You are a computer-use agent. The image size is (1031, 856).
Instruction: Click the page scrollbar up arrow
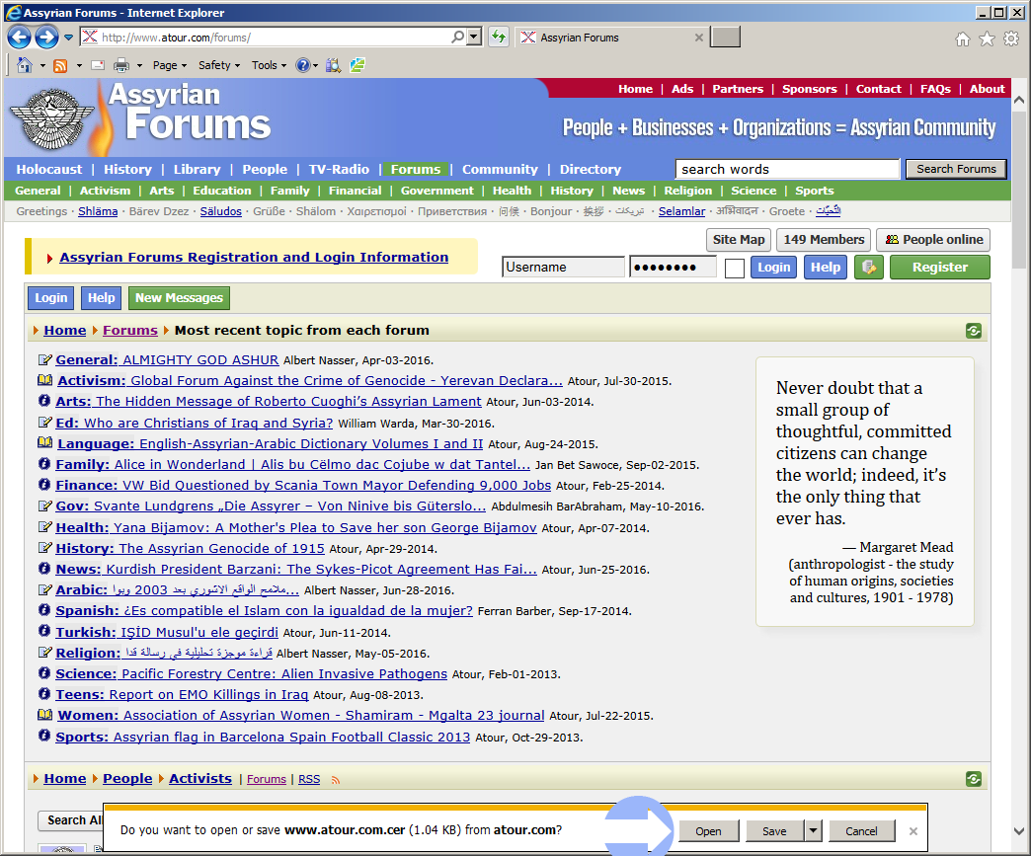pos(1019,101)
